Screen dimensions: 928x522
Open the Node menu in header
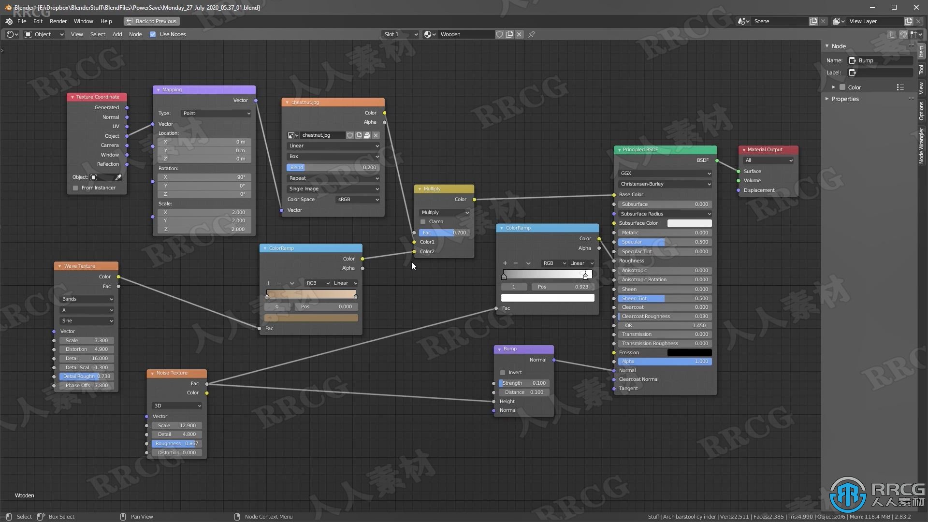tap(135, 34)
